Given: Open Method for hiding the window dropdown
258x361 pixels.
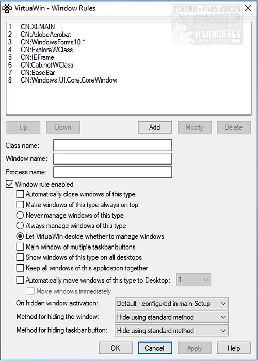Looking at the screenshot, I should (171, 317).
